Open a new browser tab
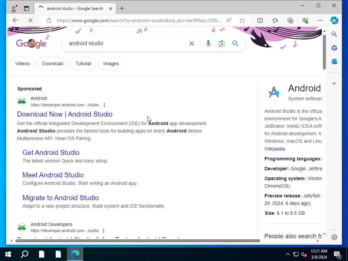The height and width of the screenshot is (261, 348). (x=122, y=8)
